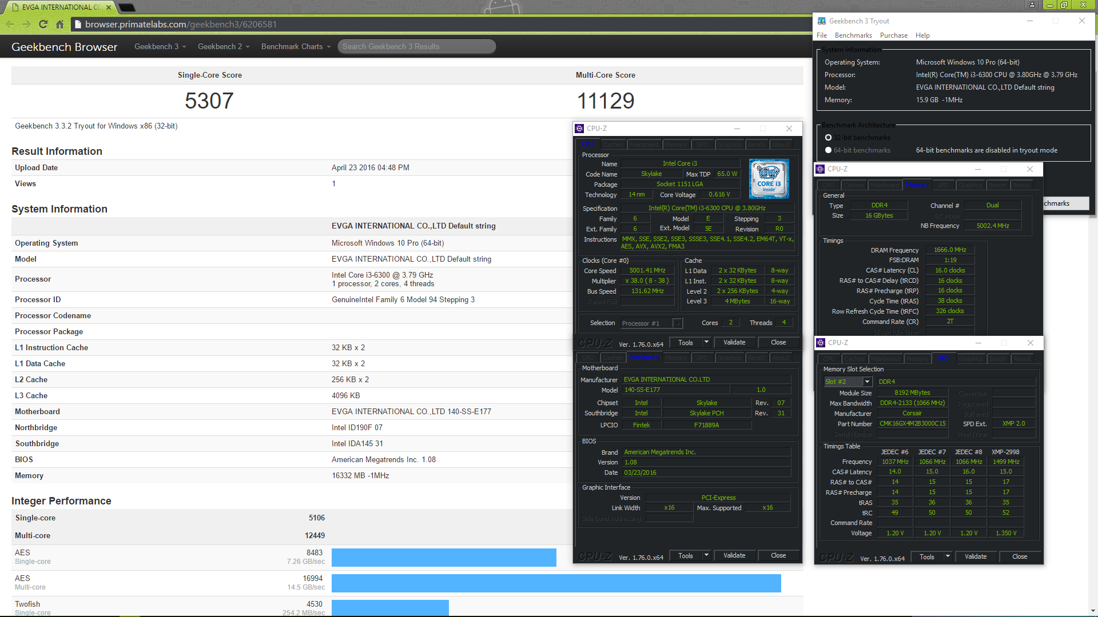Click the browser scrollbar down arrow
This screenshot has height=617, width=1098.
(x=1093, y=611)
